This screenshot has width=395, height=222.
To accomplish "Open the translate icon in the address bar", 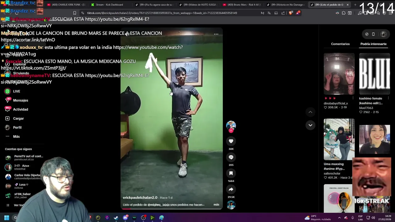I will point(269,13).
